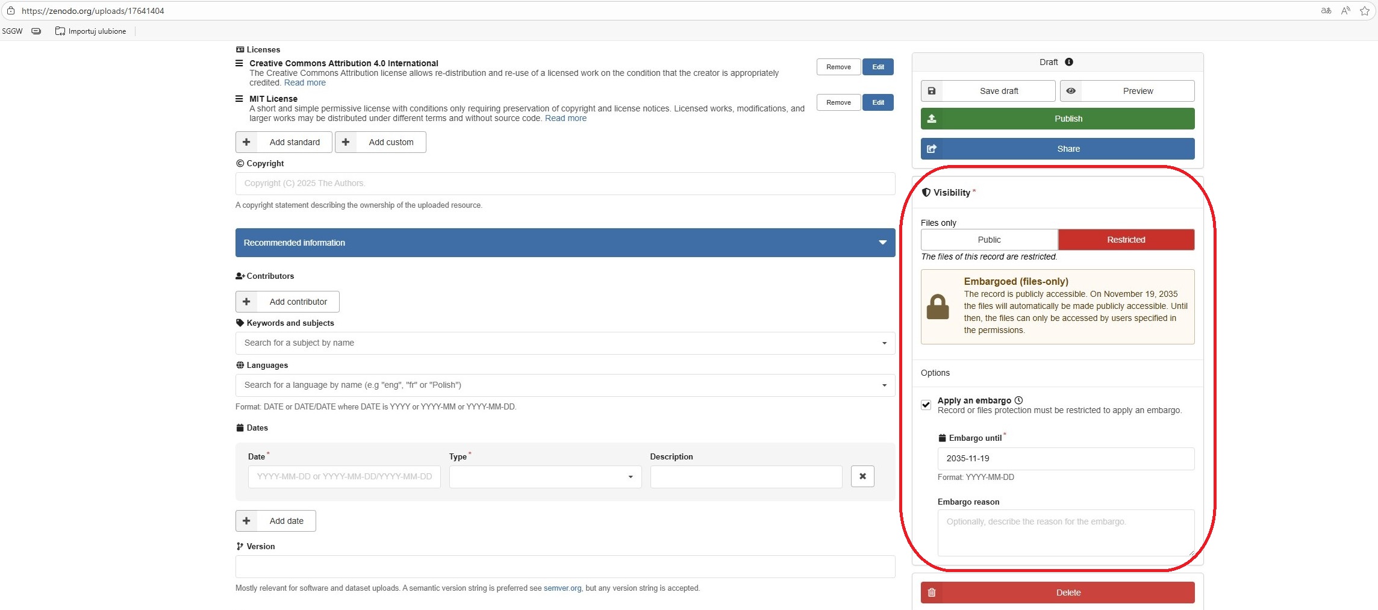This screenshot has height=610, width=1378.
Task: Uncheck the Apply an embargo checkbox
Action: point(926,405)
